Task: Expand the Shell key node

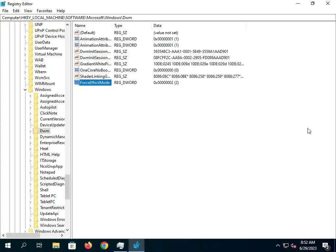Action: pos(30,190)
